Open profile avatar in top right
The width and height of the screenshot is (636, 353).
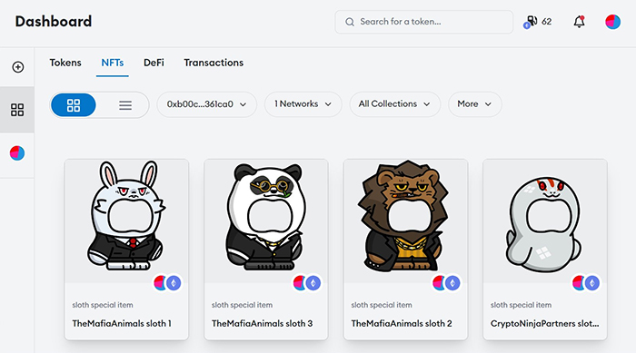pyautogui.click(x=612, y=22)
